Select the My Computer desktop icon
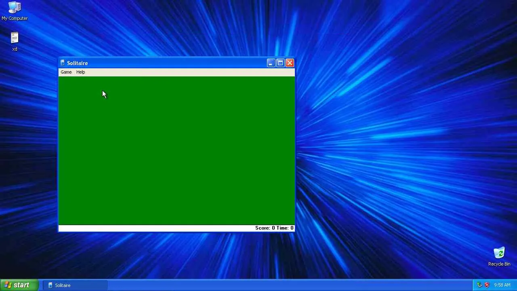Image resolution: width=517 pixels, height=291 pixels. coord(15,11)
